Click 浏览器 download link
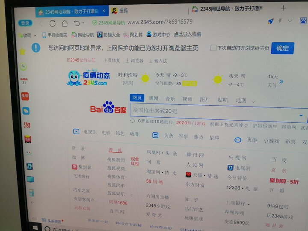The height and width of the screenshot is (231, 308). pos(135,61)
